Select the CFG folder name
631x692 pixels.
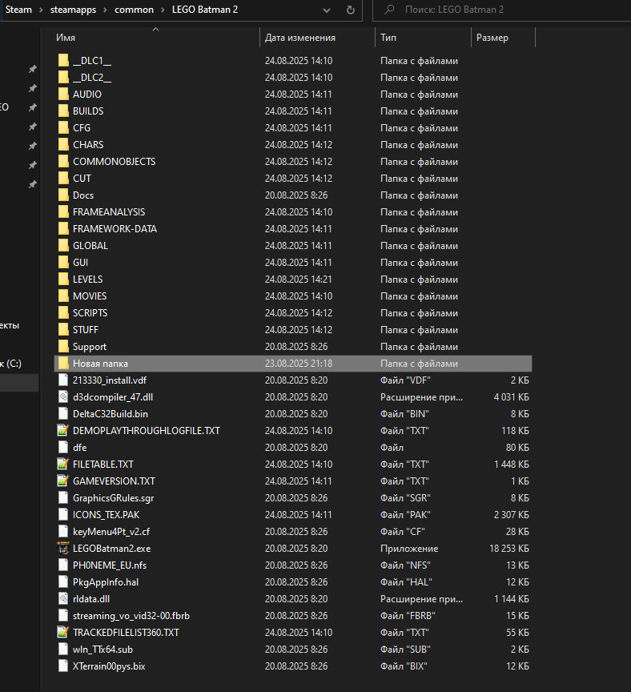click(x=82, y=128)
